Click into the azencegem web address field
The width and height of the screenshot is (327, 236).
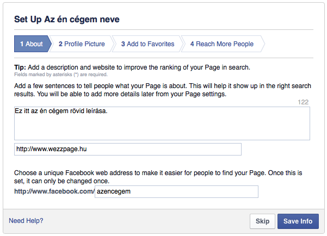[176, 191]
